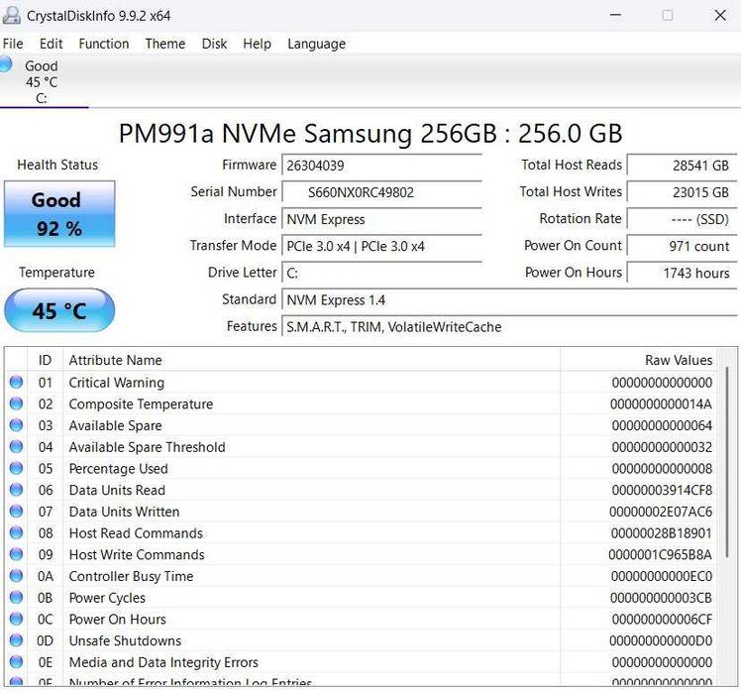
Task: Select the Available Spare attribute name
Action: coord(115,425)
